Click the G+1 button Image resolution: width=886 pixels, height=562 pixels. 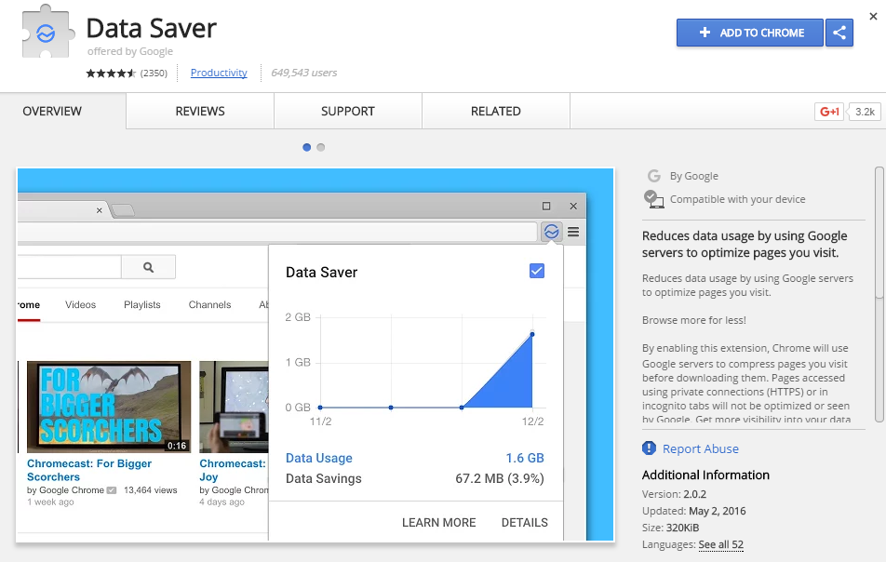click(x=829, y=112)
